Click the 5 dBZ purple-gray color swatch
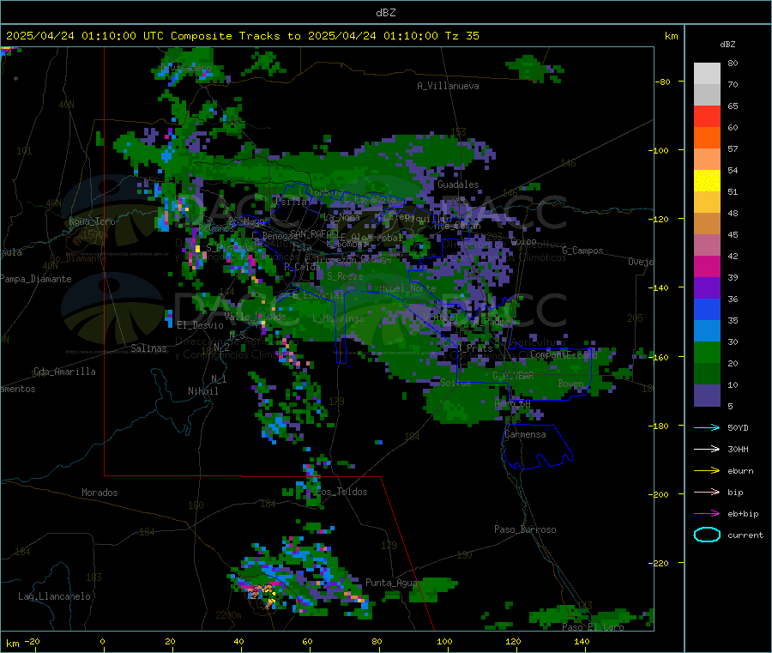This screenshot has height=653, width=772. pos(707,396)
